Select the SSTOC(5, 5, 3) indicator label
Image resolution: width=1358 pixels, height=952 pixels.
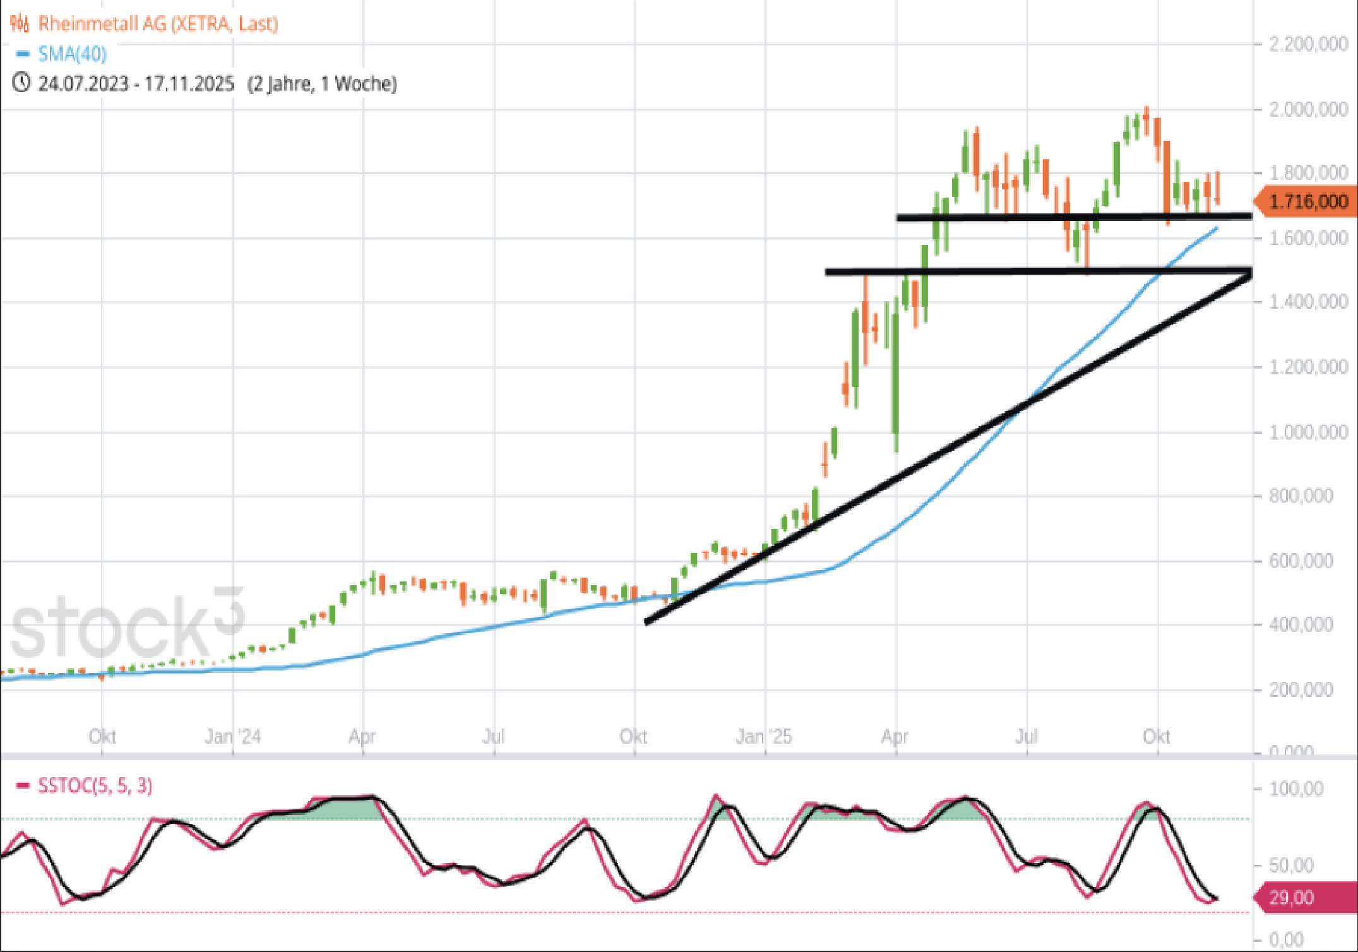tap(95, 786)
